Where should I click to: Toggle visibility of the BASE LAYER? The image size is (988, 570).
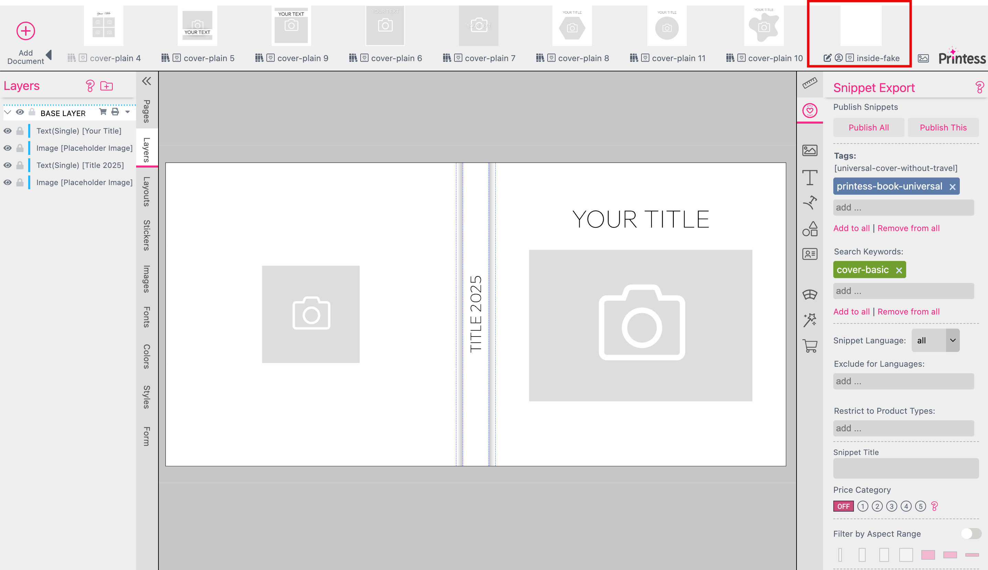[x=20, y=112]
